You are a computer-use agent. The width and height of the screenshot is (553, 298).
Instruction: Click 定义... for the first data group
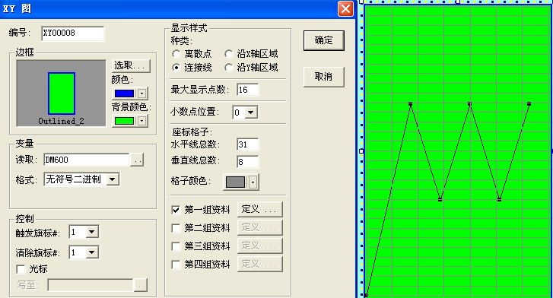[260, 209]
